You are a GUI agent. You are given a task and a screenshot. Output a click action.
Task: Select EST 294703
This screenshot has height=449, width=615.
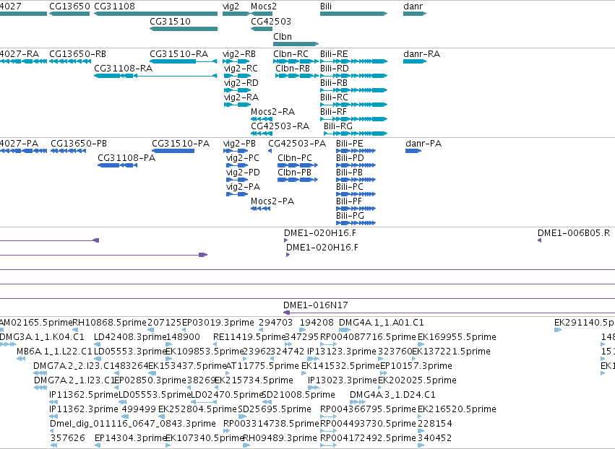(261, 330)
